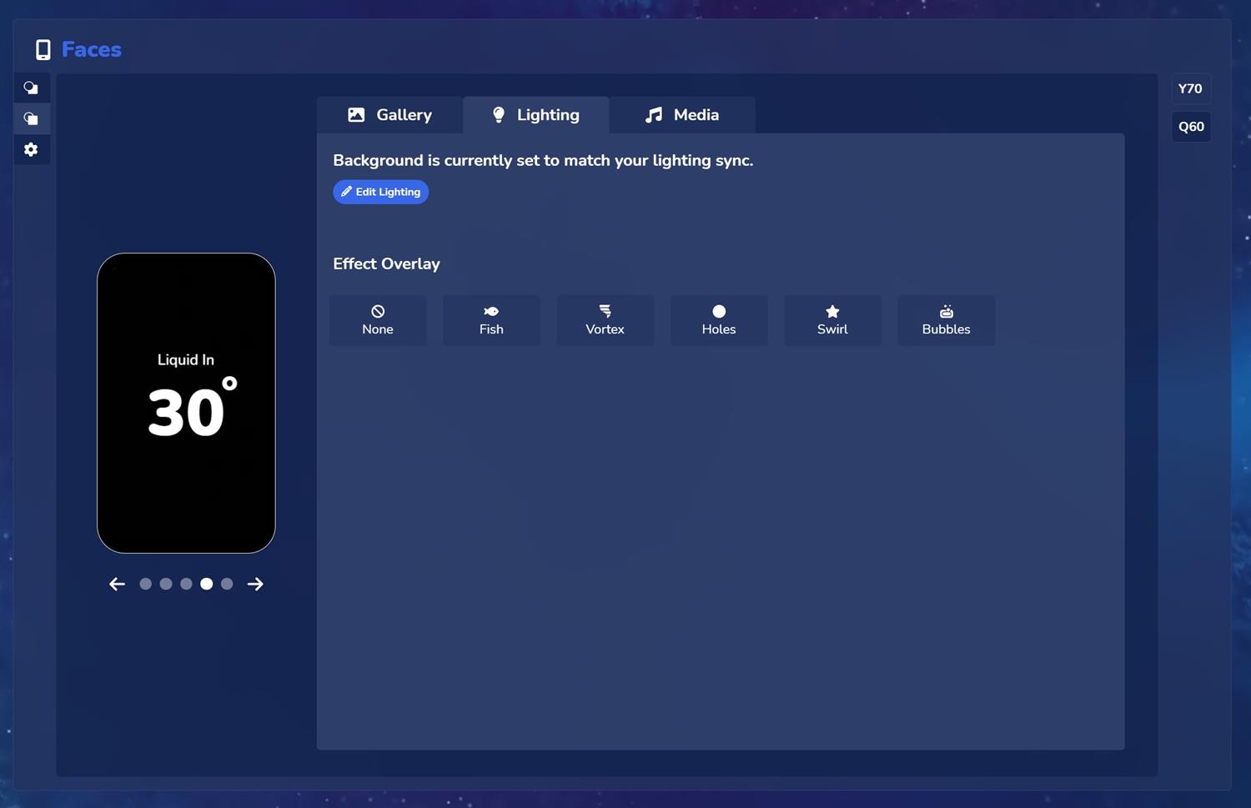The image size is (1251, 808).
Task: Open settings via the gear icon
Action: click(32, 149)
